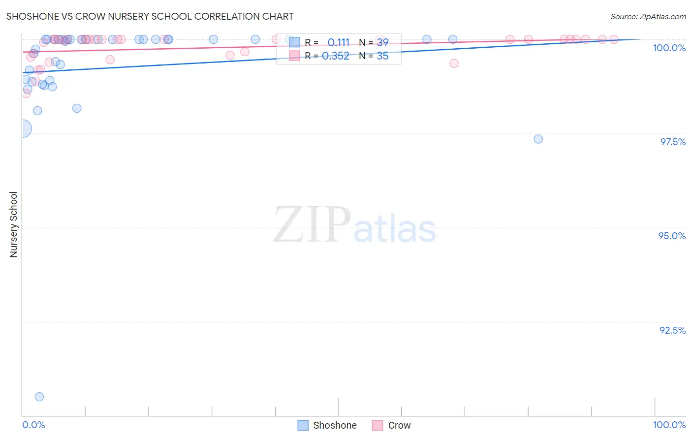Open the ZipAtlas.com source link

pyautogui.click(x=648, y=16)
